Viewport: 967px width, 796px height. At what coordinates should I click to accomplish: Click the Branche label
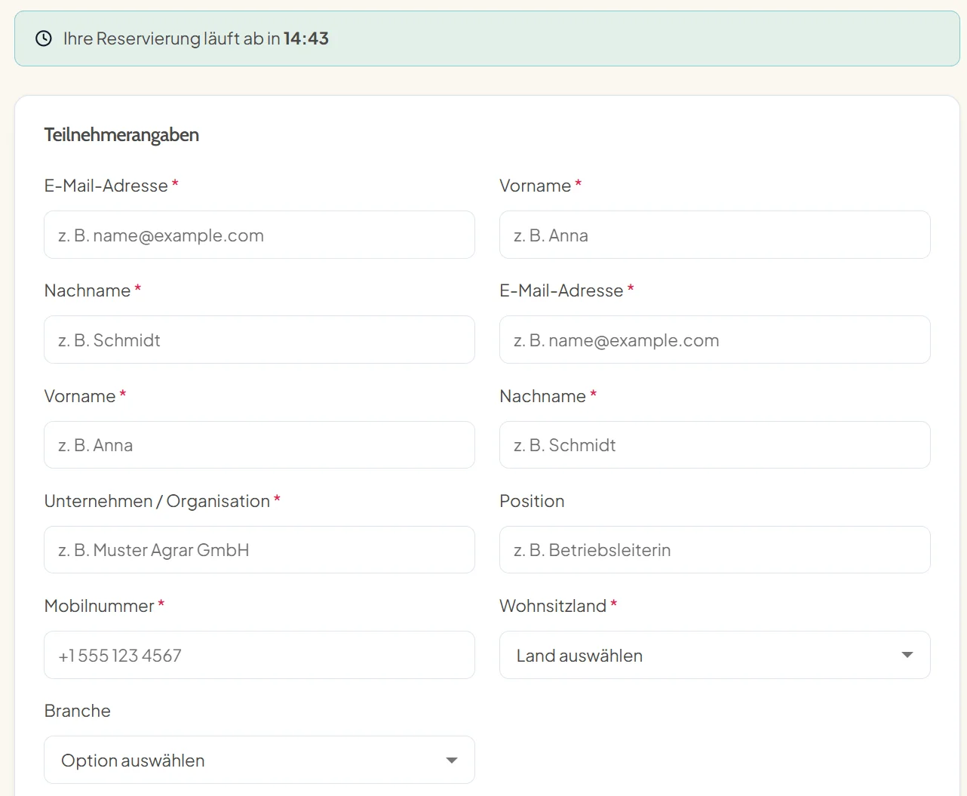click(78, 711)
